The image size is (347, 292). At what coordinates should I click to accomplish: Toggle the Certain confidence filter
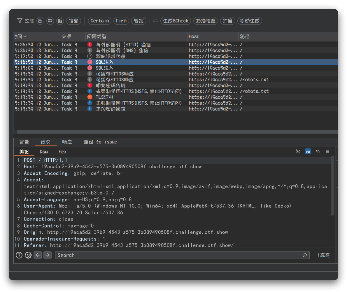tap(100, 21)
